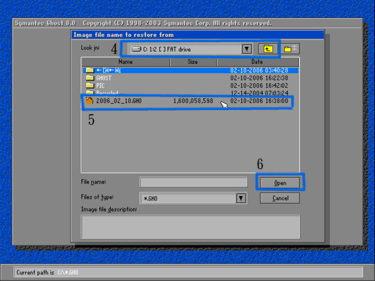Click the File name input field
Image resolution: width=375 pixels, height=281 pixels.
point(193,182)
